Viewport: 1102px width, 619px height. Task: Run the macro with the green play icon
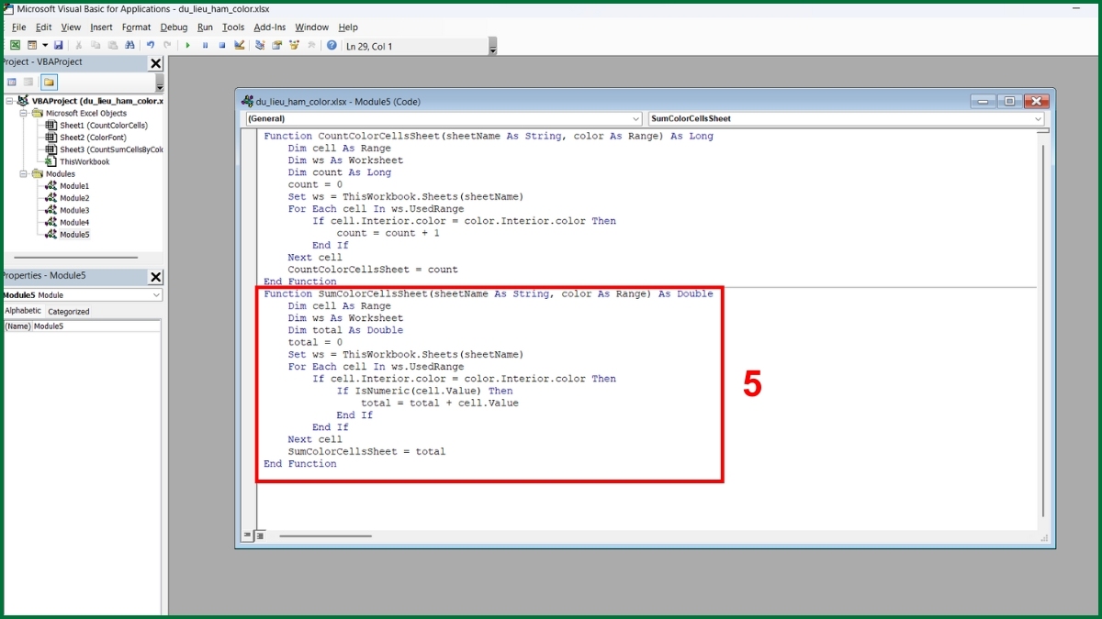pos(188,45)
